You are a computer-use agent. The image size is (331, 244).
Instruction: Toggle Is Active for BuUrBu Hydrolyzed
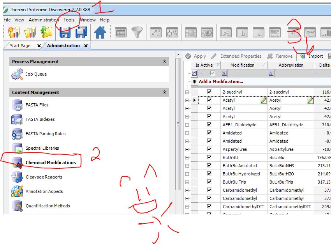pyautogui.click(x=209, y=174)
